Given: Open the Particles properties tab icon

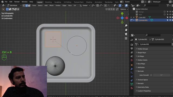Looking at the screenshot, I should pos(132,73).
